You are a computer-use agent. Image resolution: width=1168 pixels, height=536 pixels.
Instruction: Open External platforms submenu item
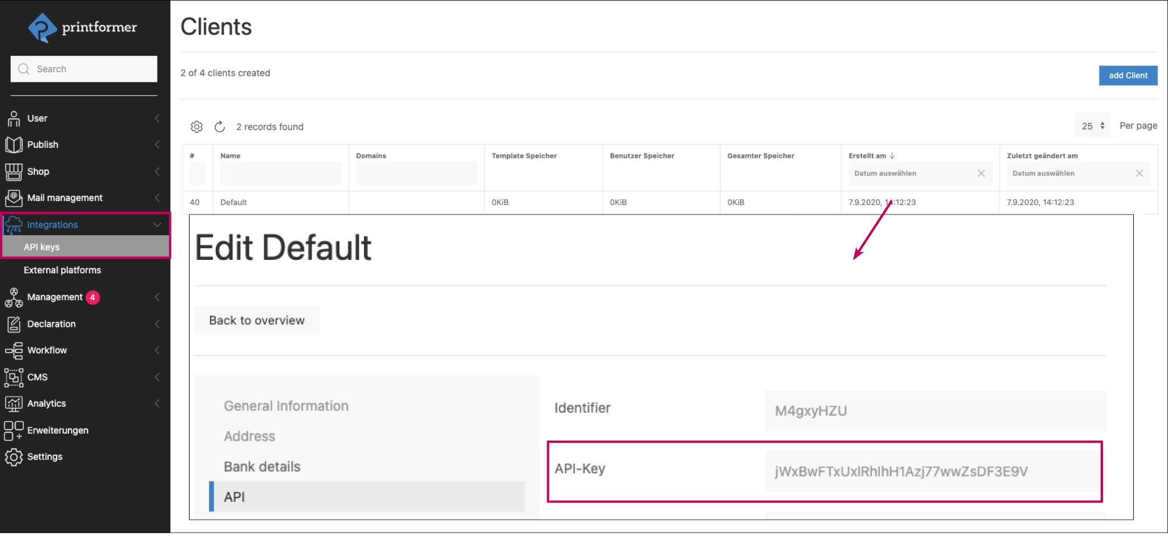(x=62, y=270)
